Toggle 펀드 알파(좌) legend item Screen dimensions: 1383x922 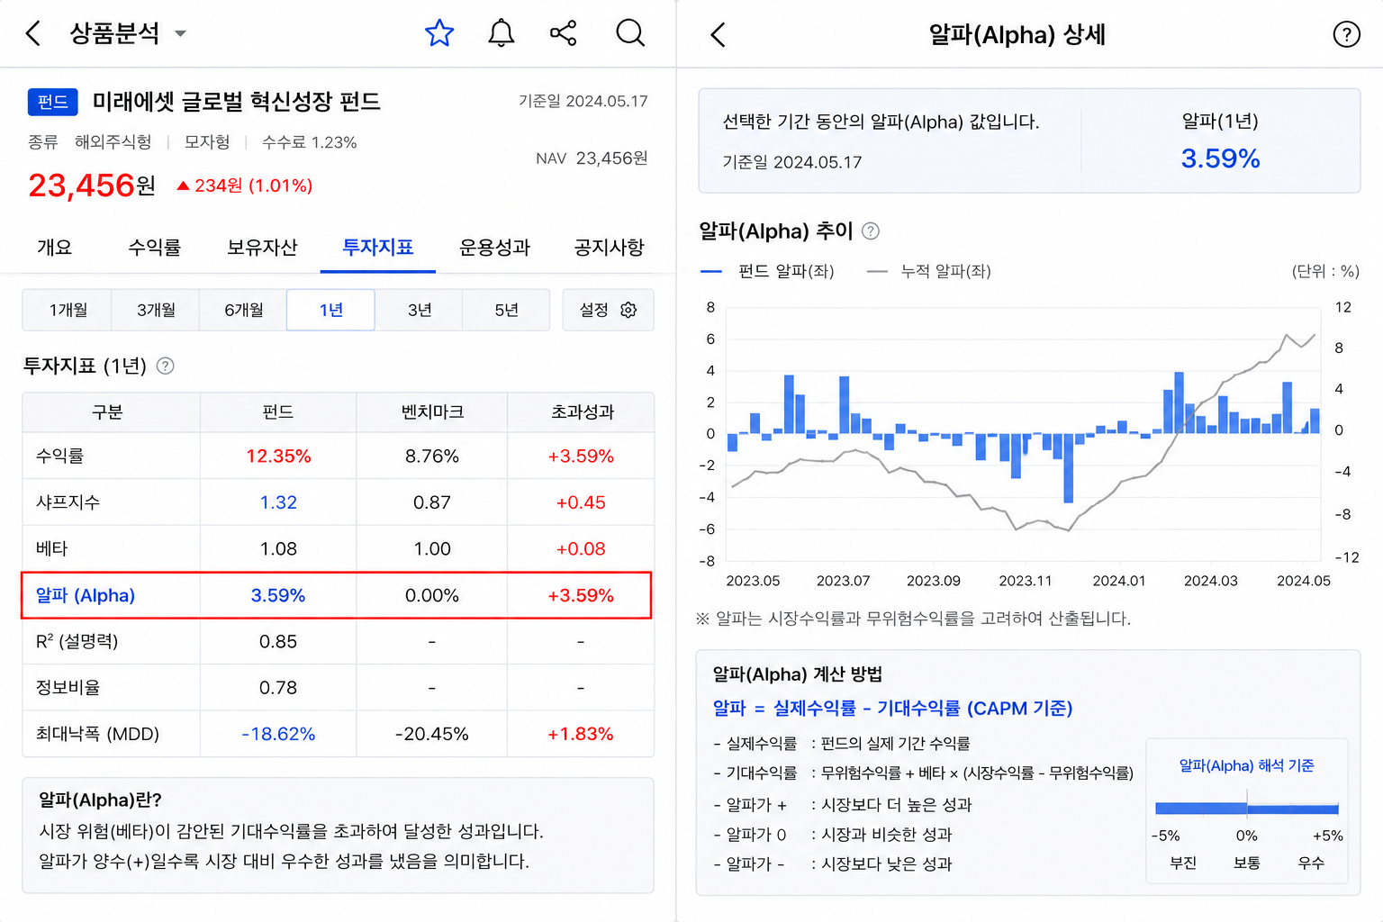(x=767, y=271)
